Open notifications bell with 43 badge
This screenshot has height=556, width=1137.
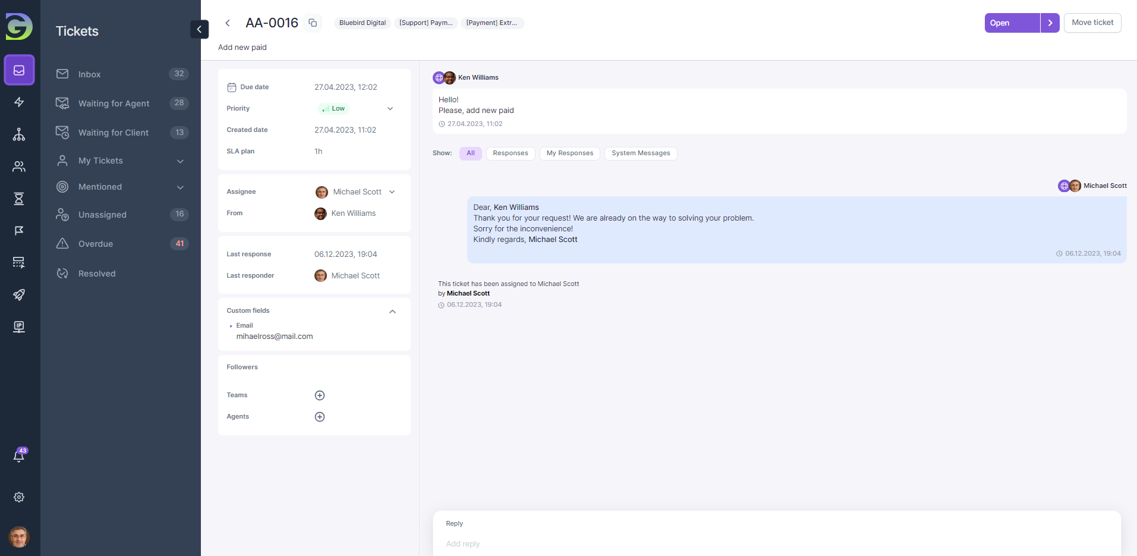pos(19,456)
